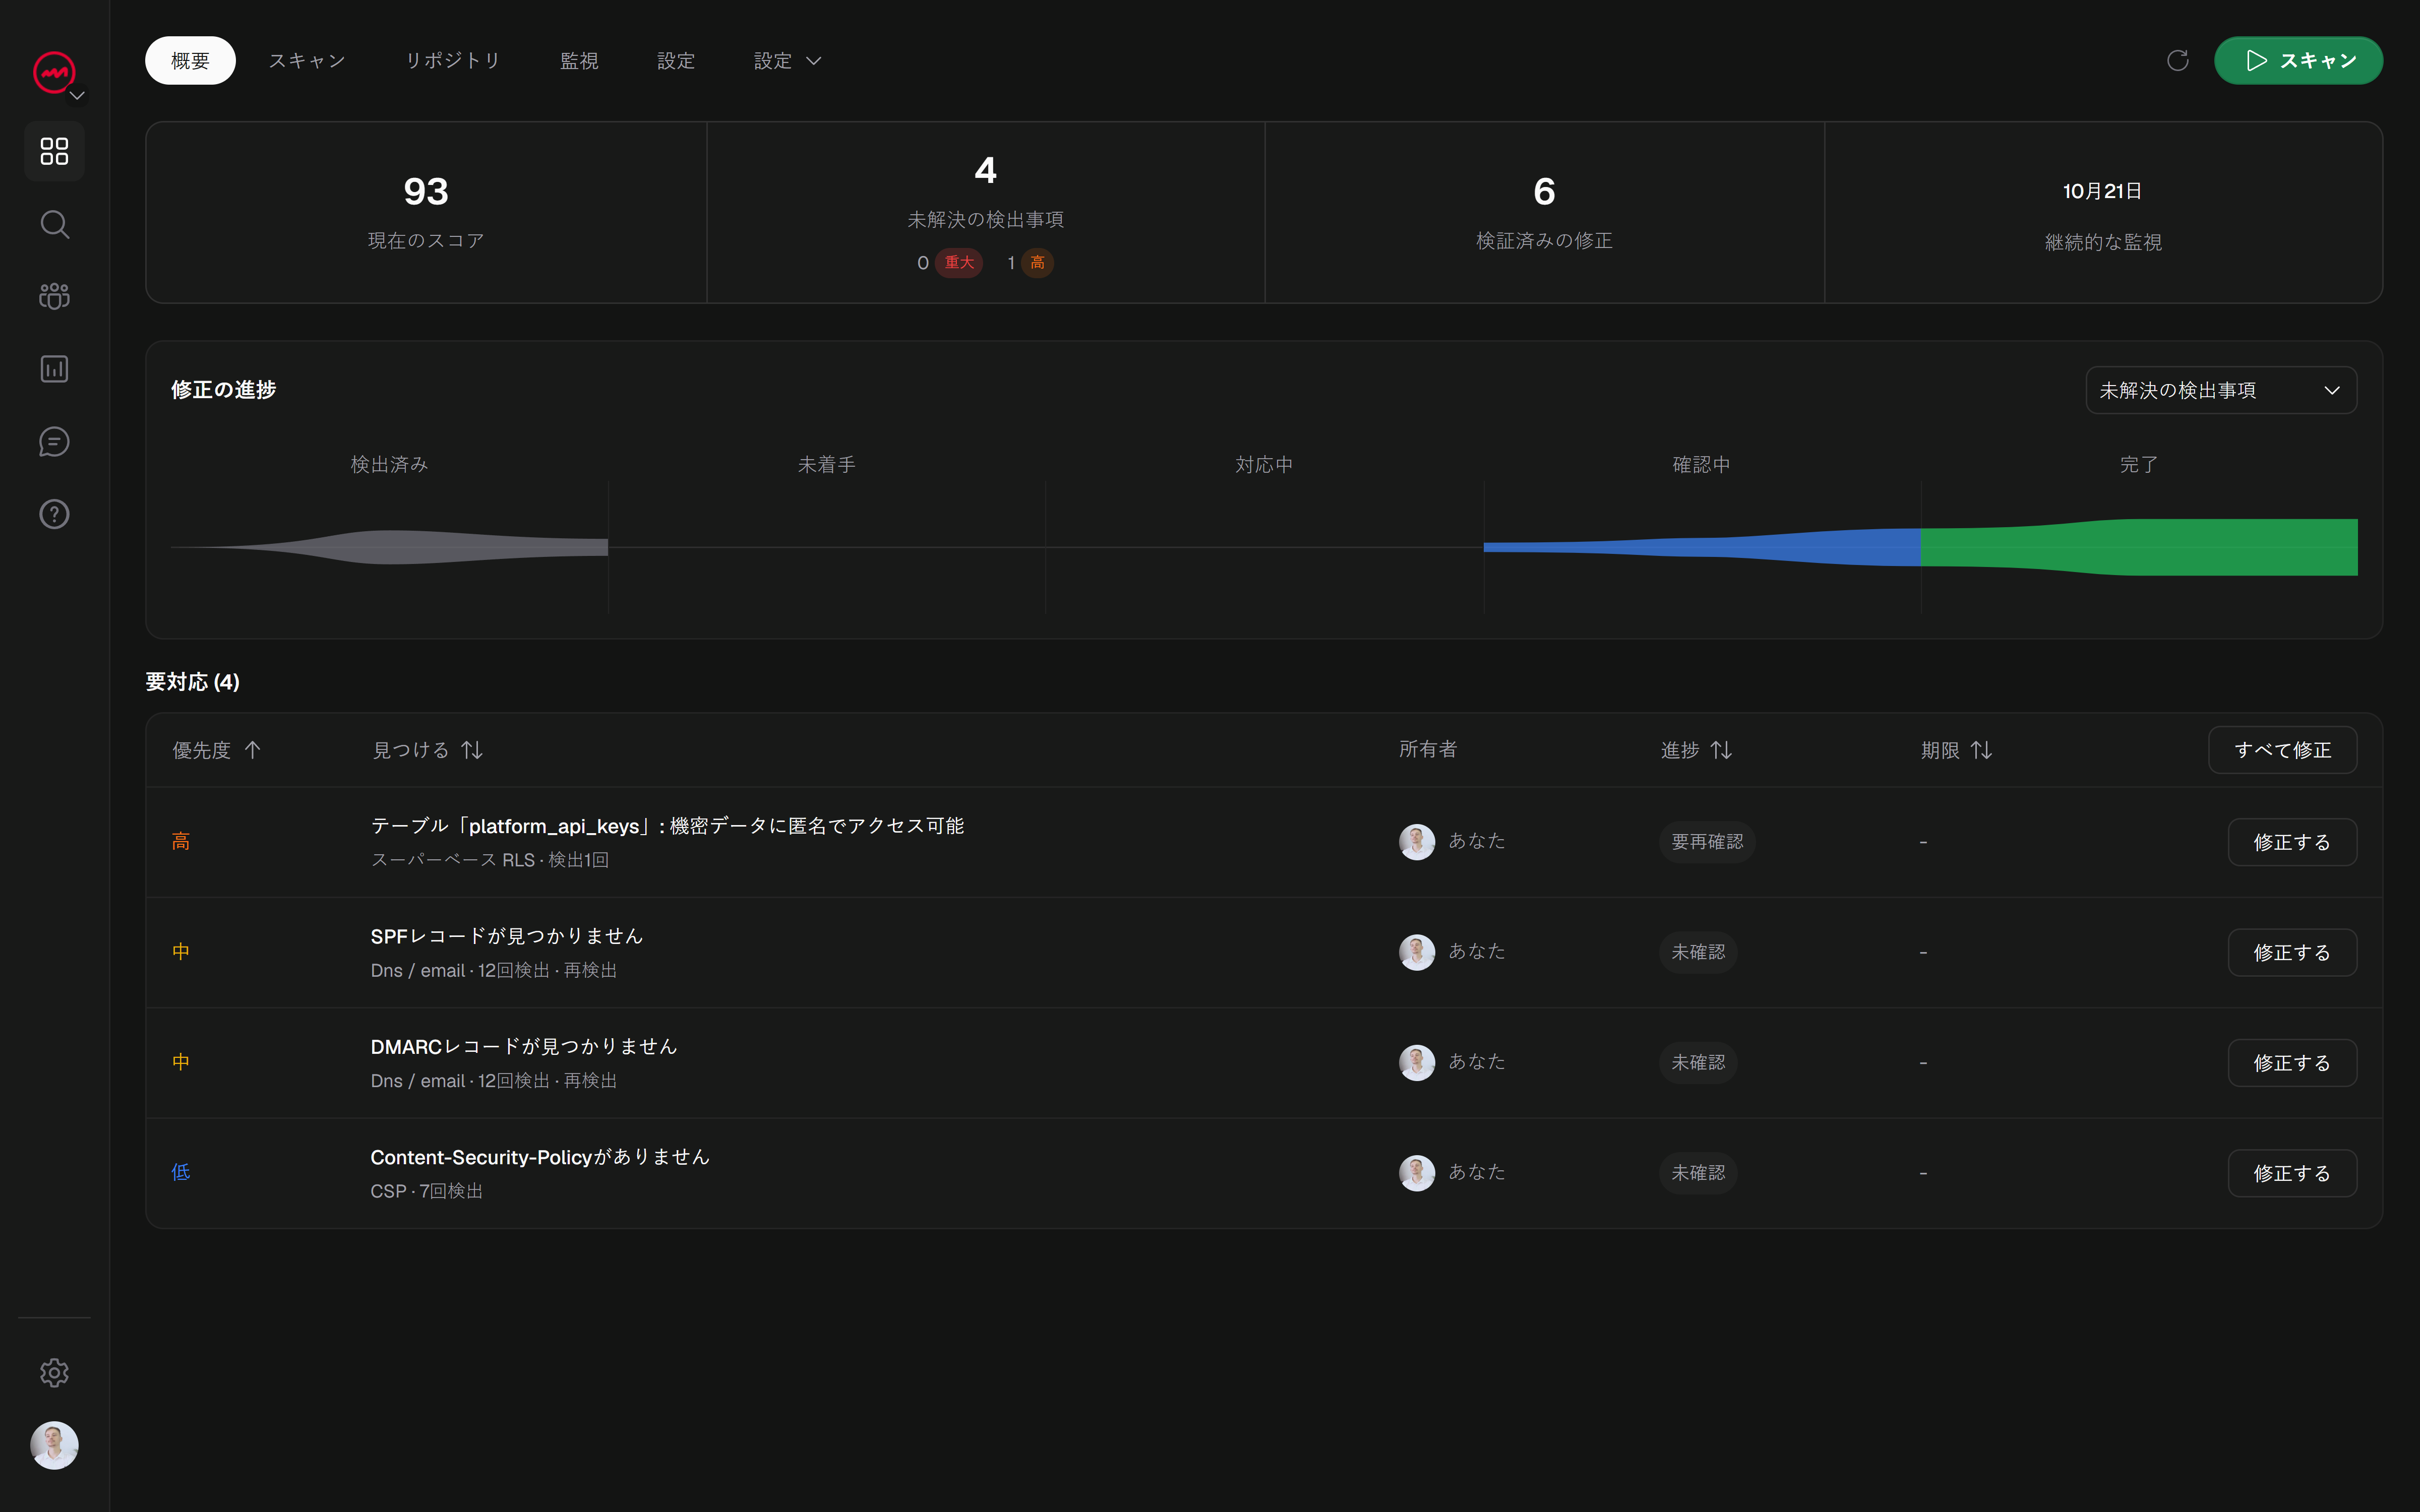2420x1512 pixels.
Task: Click the 高 severity badge in summary card
Action: pos(1037,263)
